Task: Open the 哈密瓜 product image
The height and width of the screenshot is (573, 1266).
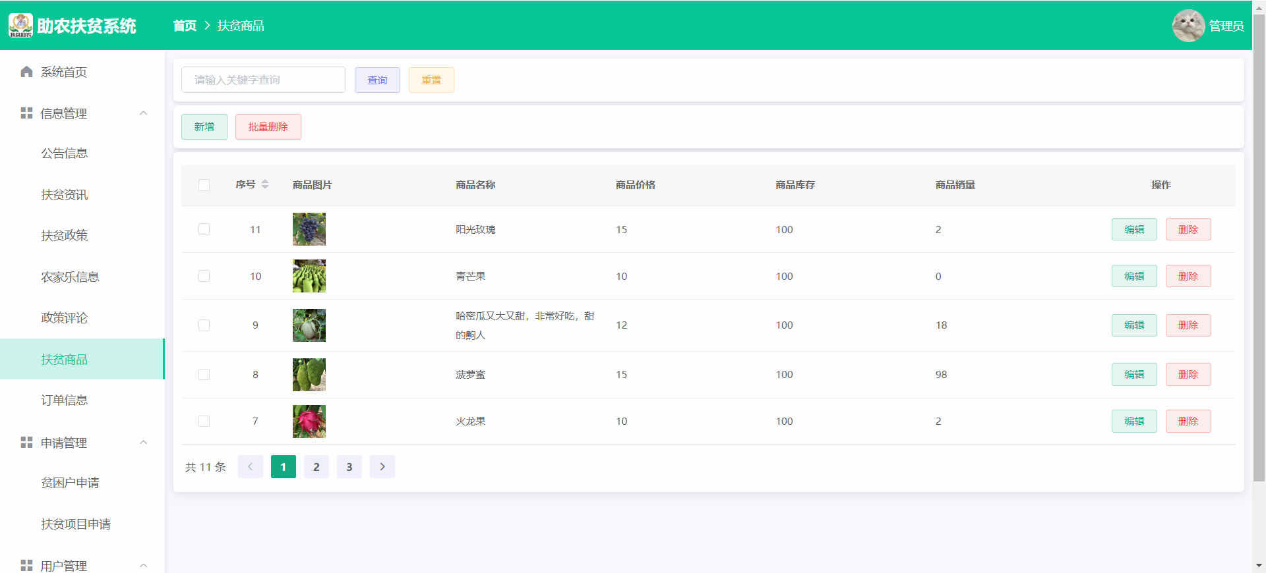Action: [309, 325]
